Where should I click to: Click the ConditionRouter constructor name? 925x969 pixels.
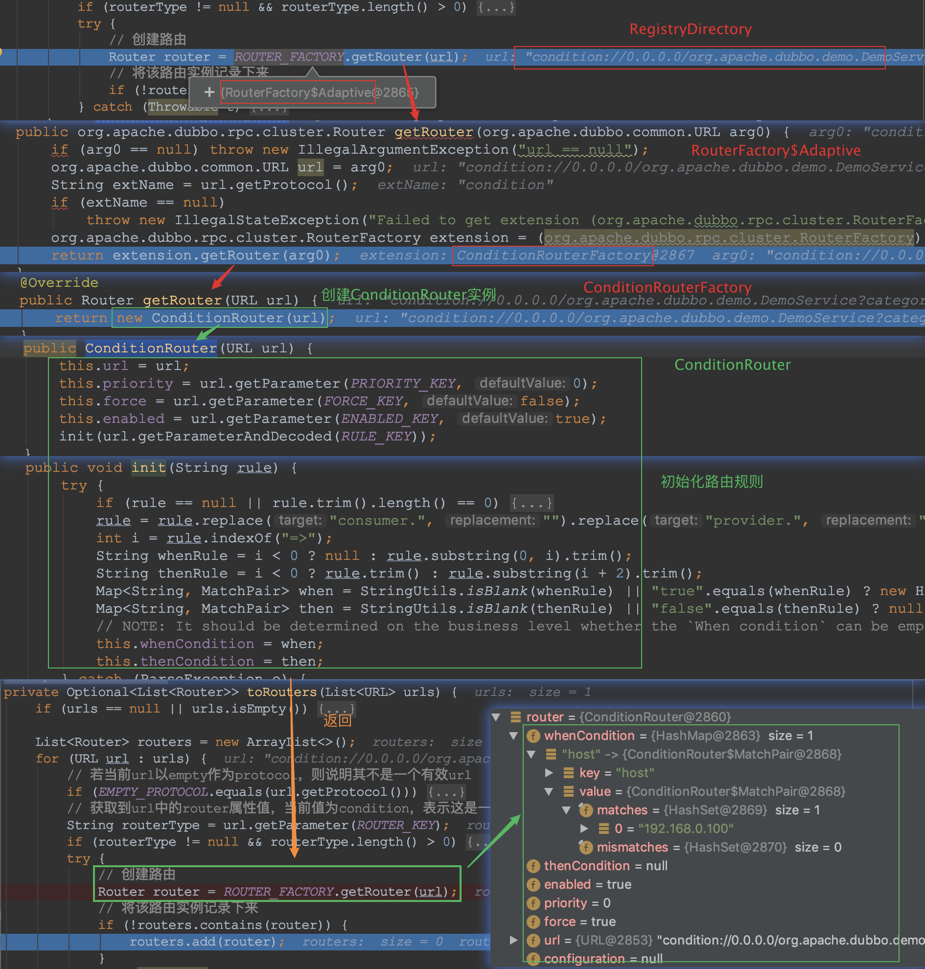[x=151, y=348]
